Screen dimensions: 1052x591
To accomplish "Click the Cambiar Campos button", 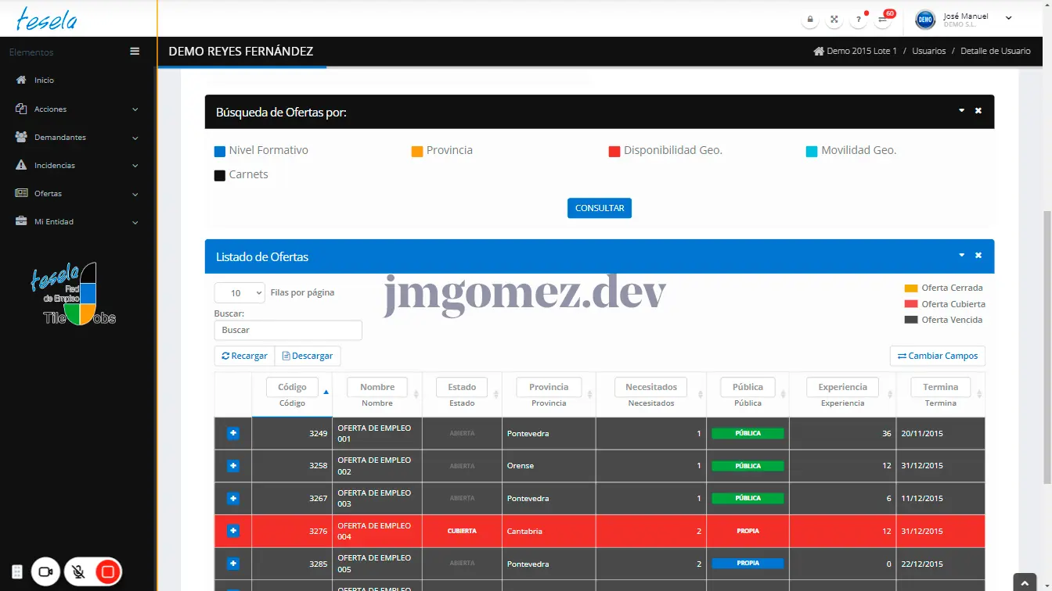I will 937,356.
